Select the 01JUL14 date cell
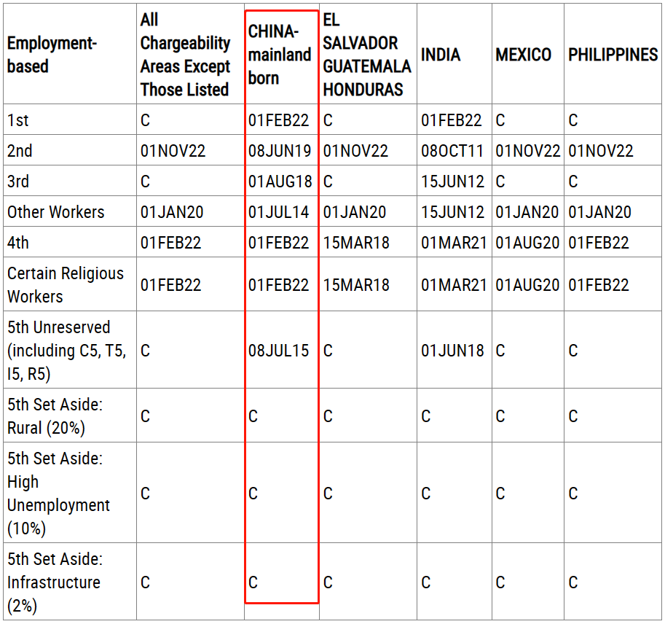Viewport: 665px width, 624px height. [279, 212]
